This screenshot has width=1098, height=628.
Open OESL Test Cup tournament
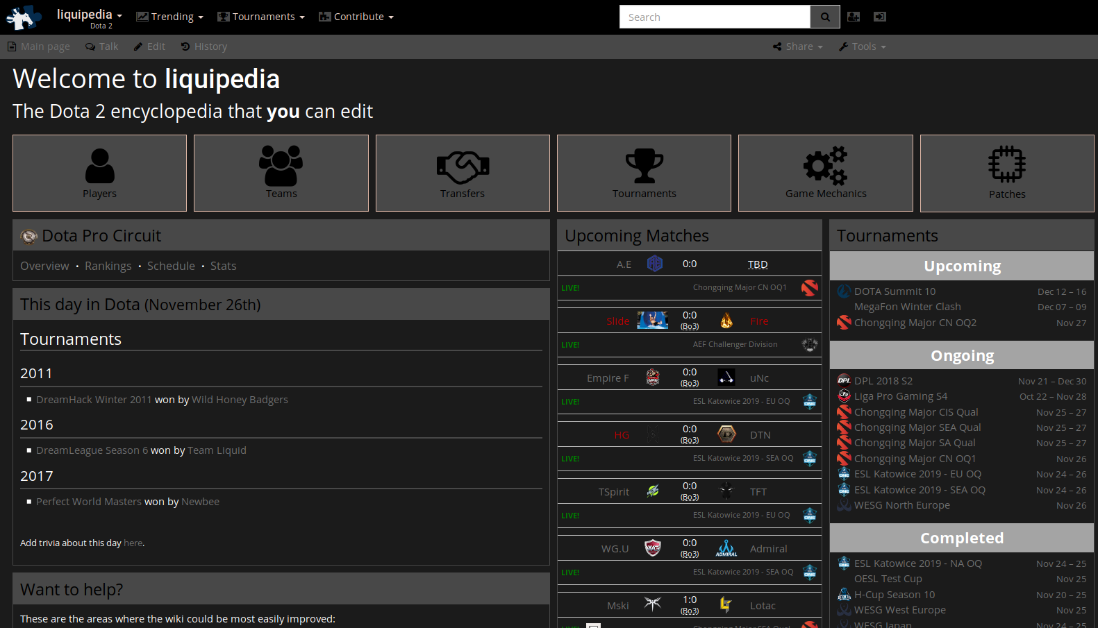(888, 579)
